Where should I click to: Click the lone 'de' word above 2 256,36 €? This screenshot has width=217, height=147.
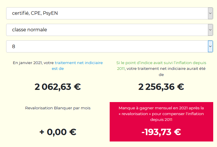click(161, 75)
